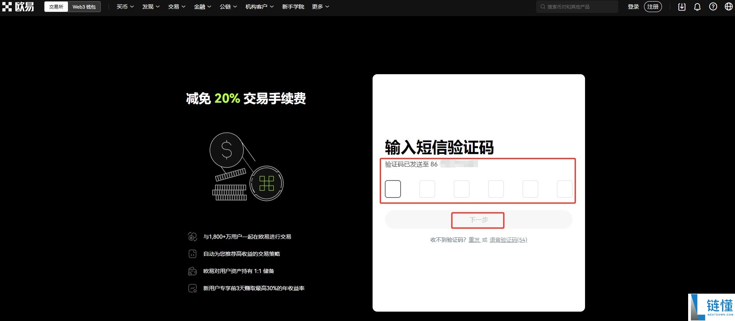Select the third verification code box

pyautogui.click(x=462, y=189)
